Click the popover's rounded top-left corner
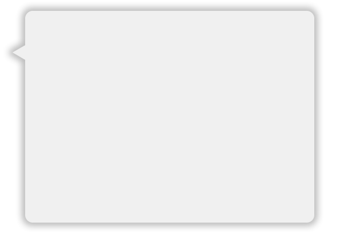344x246 pixels. point(29,15)
